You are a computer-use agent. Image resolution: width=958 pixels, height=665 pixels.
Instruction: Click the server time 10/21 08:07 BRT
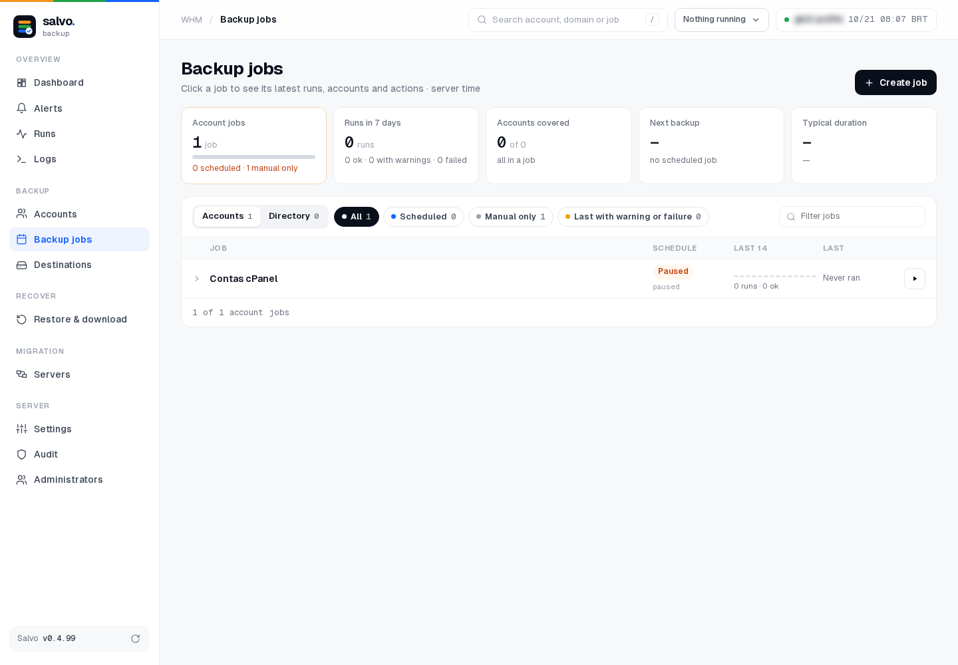(x=887, y=20)
